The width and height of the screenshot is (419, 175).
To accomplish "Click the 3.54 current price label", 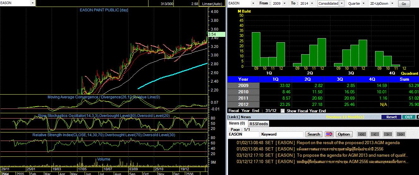I will coord(216,34).
